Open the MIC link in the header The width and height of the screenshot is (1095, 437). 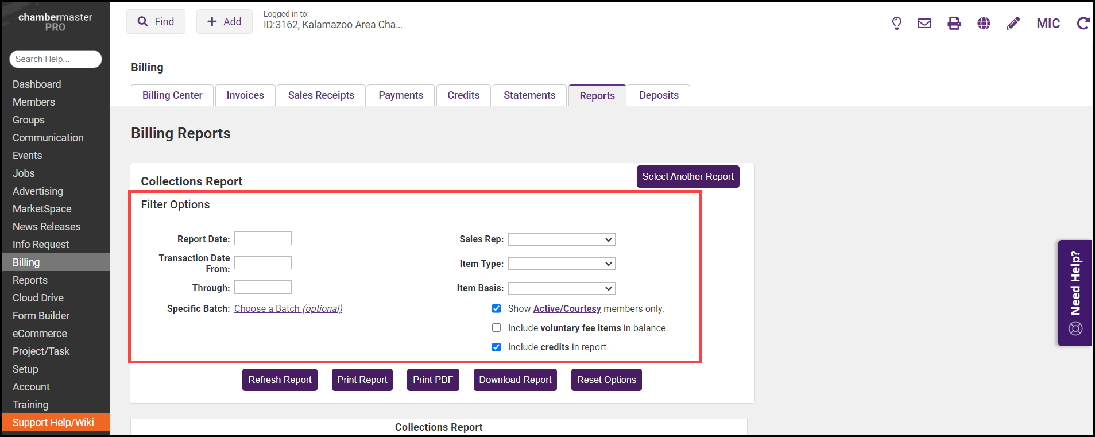(x=1048, y=24)
